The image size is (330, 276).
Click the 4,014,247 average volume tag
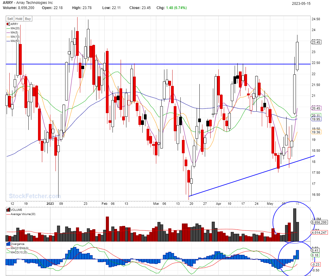coord(319,233)
